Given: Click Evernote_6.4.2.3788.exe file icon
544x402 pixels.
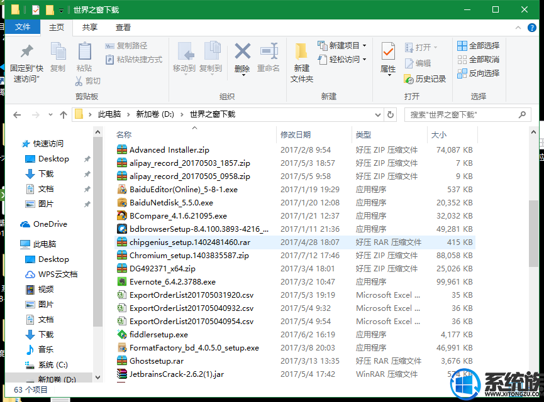Looking at the screenshot, I should 122,281.
